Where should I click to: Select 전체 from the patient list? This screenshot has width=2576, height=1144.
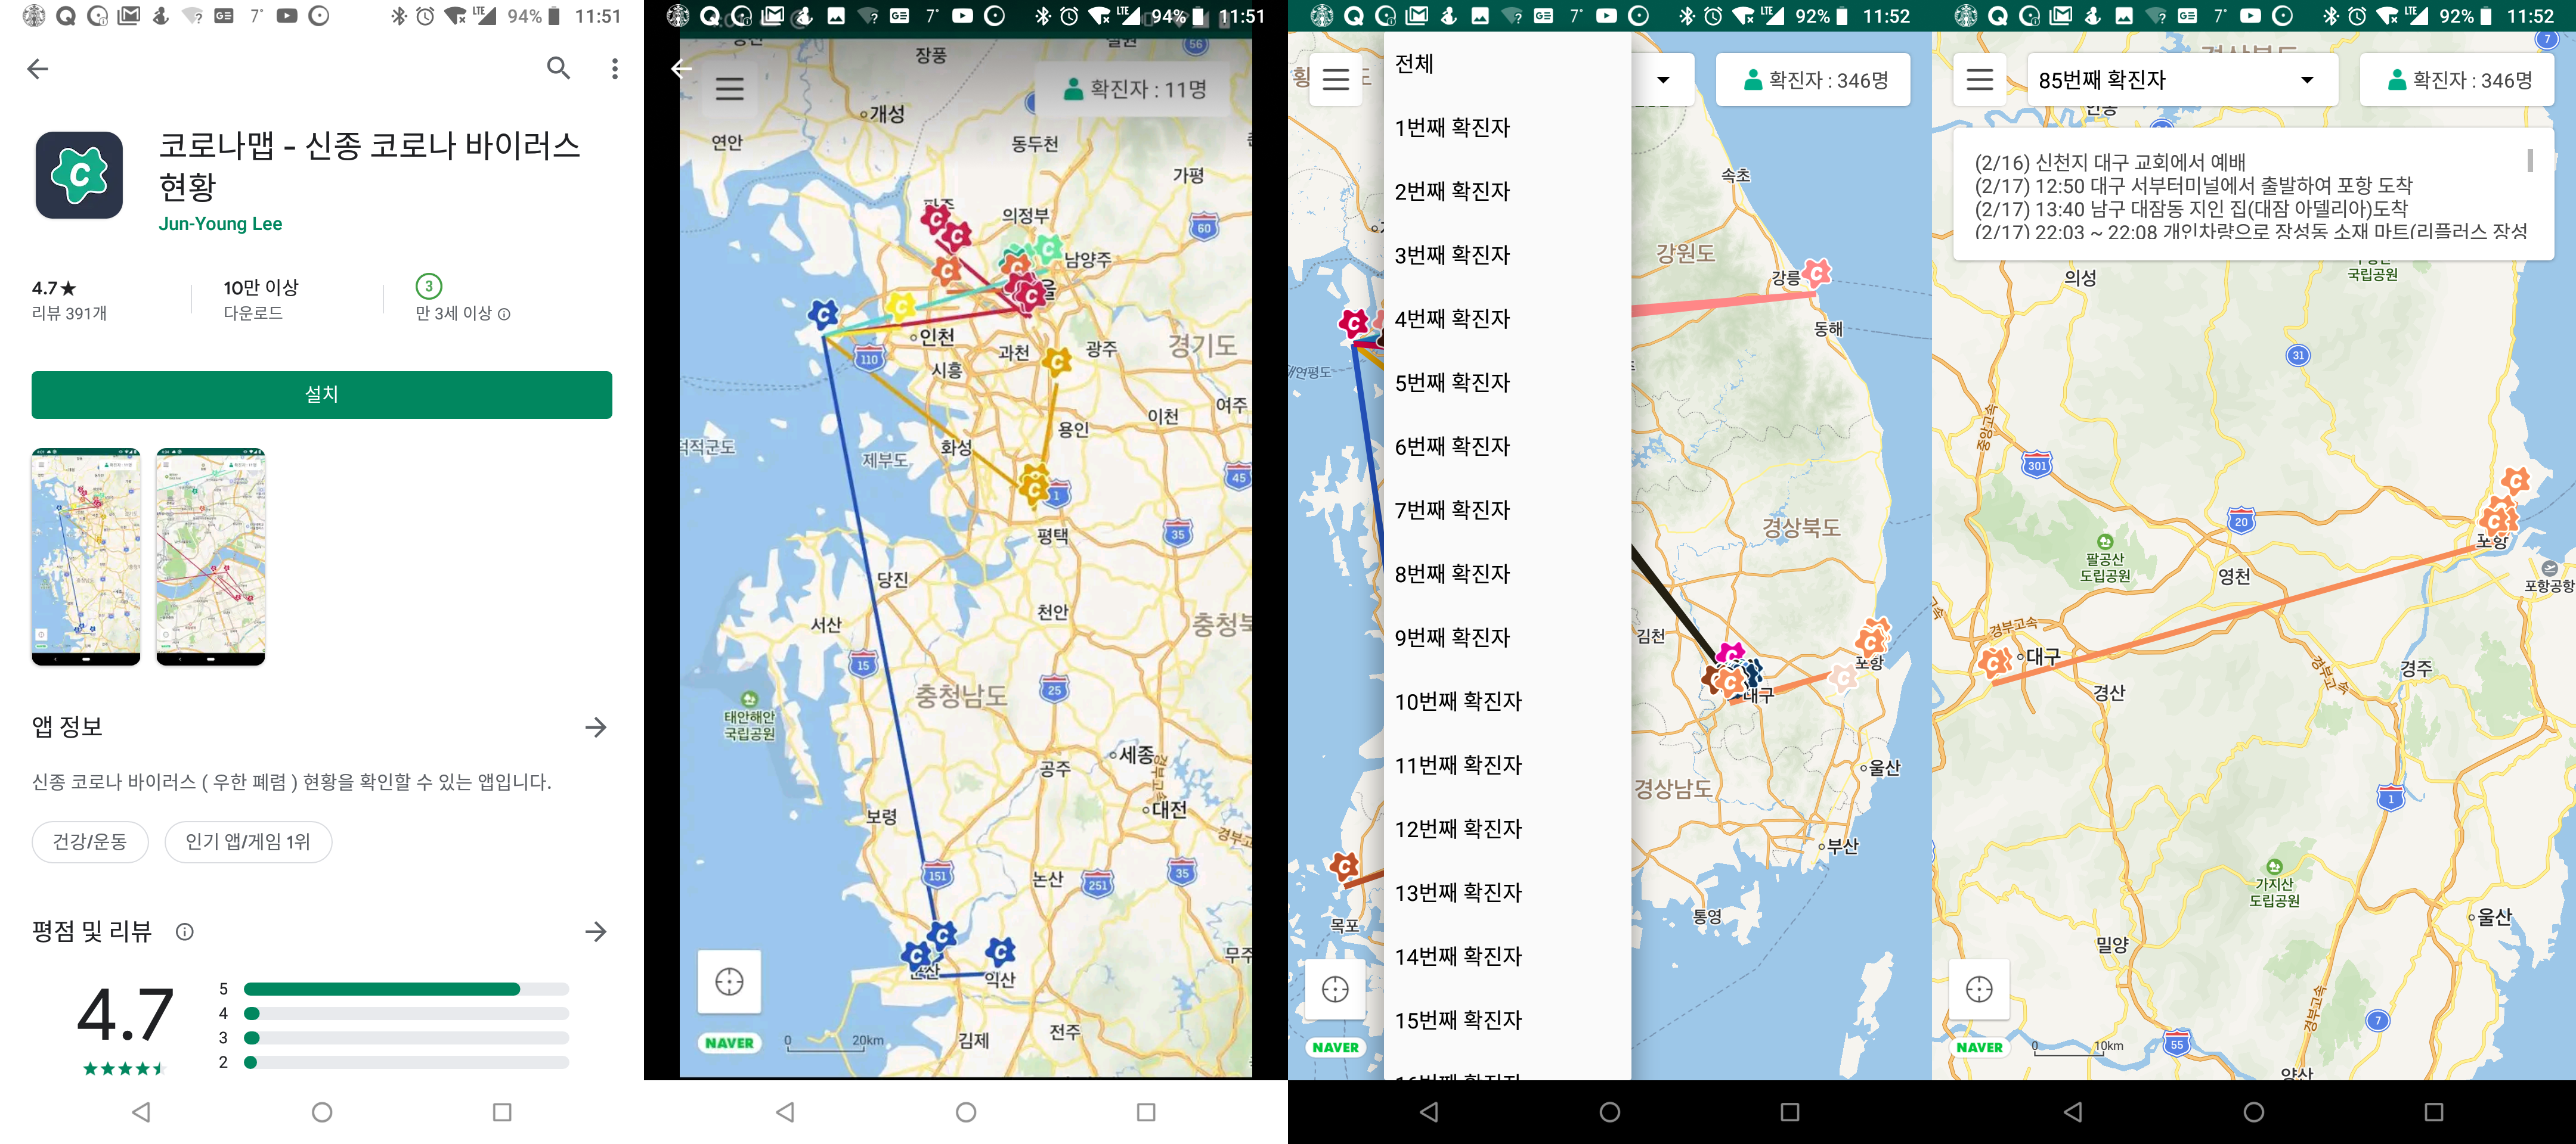[1414, 64]
